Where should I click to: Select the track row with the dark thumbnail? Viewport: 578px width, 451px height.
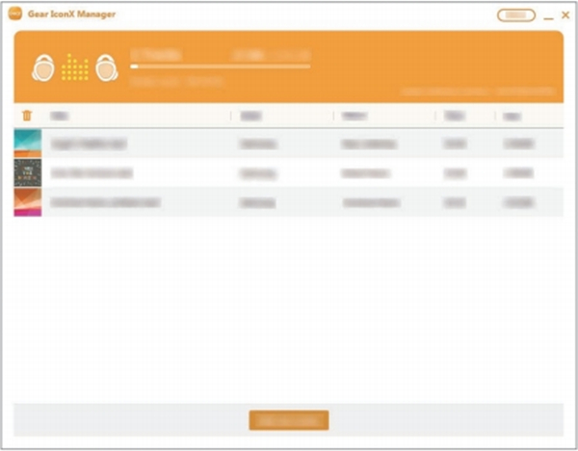coord(289,173)
